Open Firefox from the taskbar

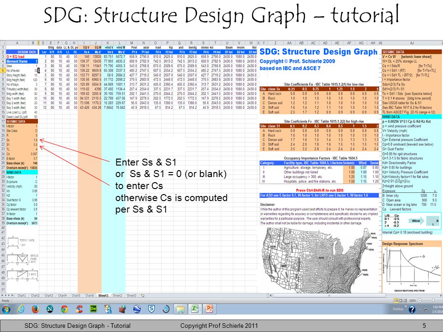pos(36,309)
